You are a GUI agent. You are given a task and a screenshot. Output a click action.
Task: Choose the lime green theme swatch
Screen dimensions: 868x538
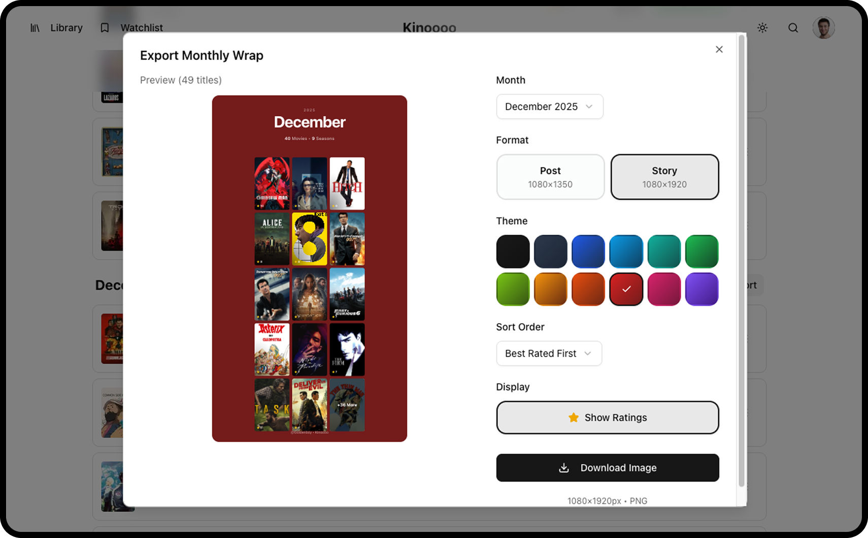513,289
